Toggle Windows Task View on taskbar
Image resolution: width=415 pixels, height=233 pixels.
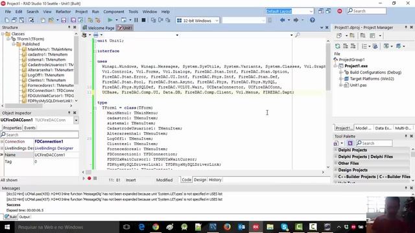126,227
